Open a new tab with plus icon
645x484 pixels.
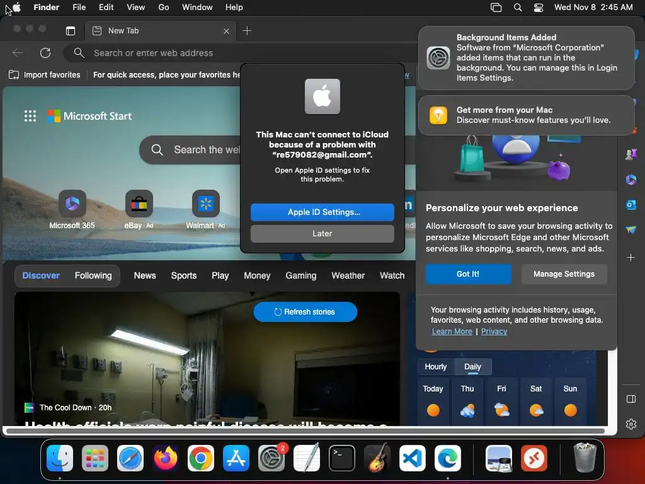coord(247,31)
